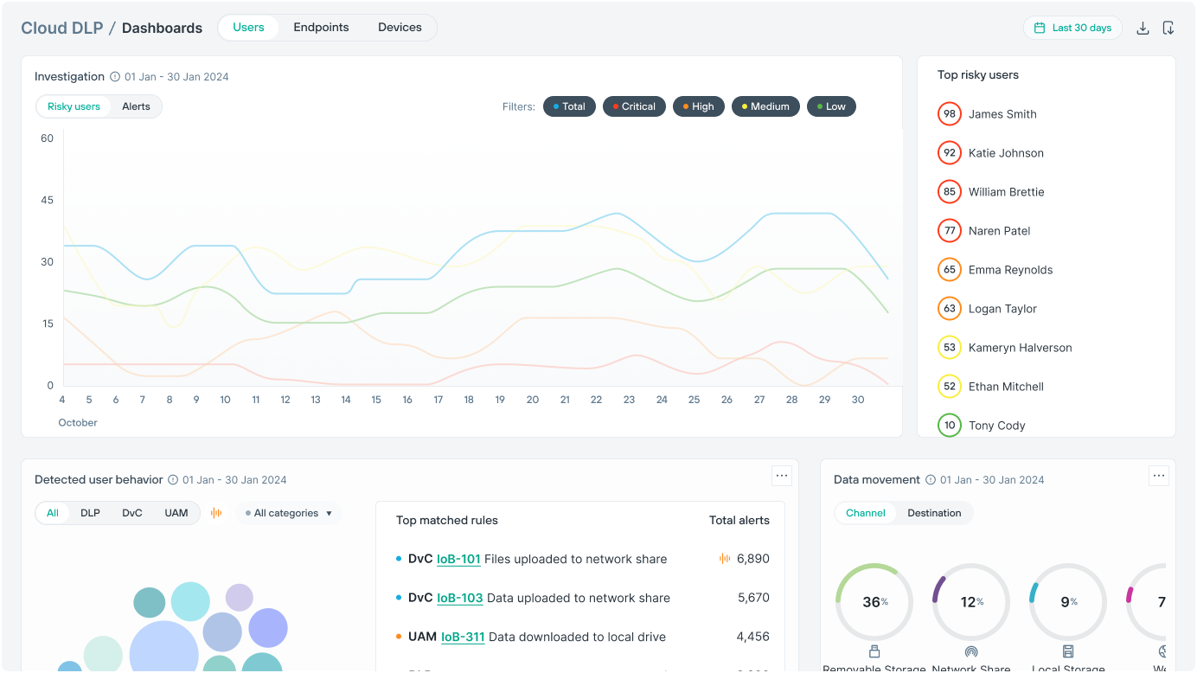Click the orange audio-wave filter icon
Viewport: 1197px width, 673px height.
pyautogui.click(x=216, y=512)
